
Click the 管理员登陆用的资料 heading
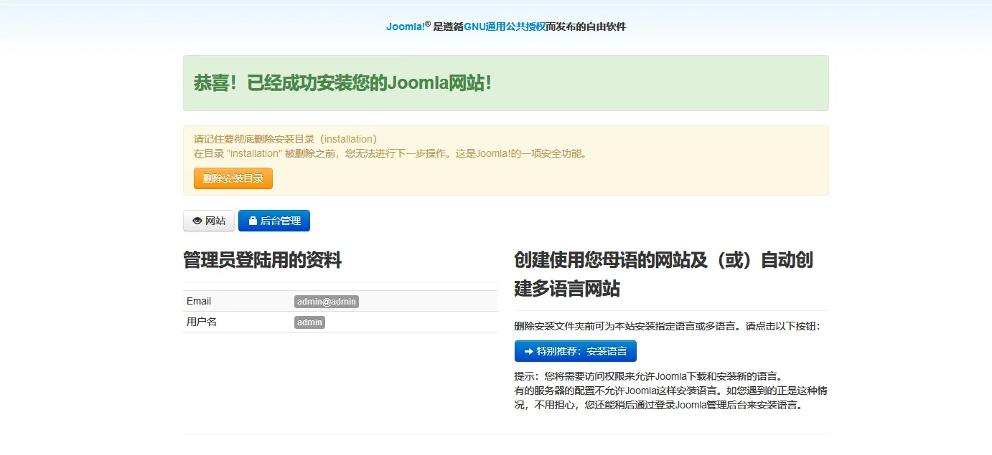point(262,260)
